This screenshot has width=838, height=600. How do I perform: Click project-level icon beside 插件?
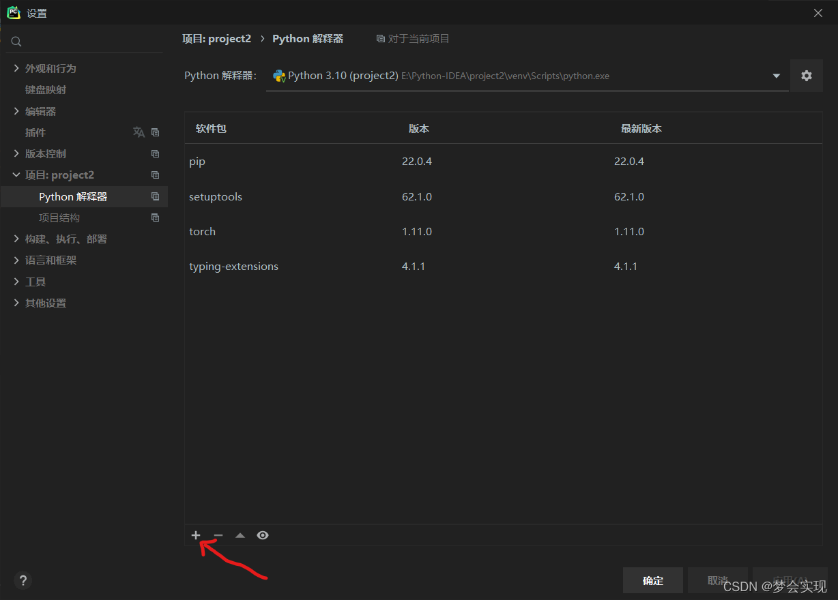(x=155, y=132)
